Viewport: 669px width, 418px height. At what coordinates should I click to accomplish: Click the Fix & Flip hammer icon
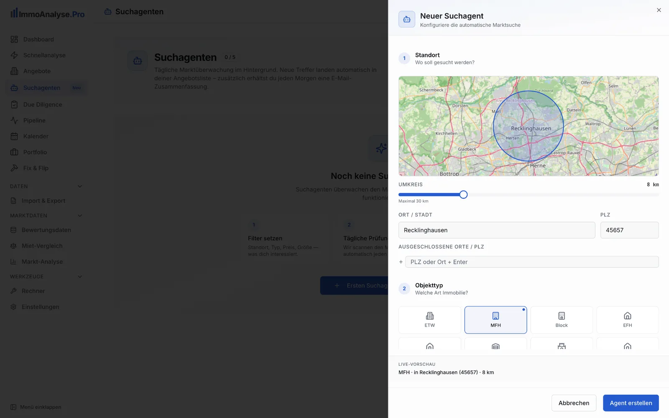pyautogui.click(x=14, y=168)
